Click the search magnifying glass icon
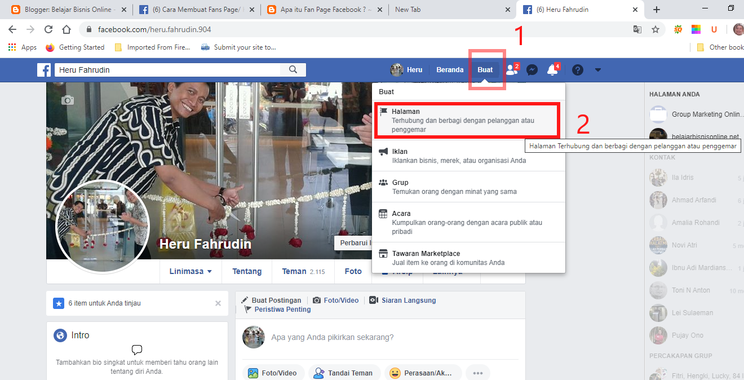The width and height of the screenshot is (744, 380). point(293,69)
